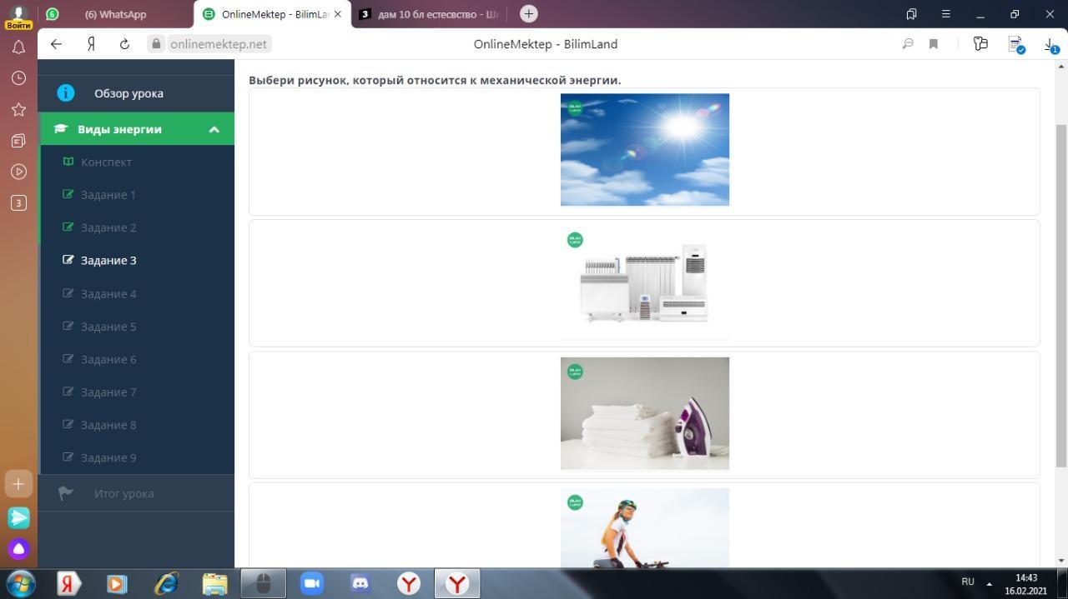1068x599 pixels.
Task: Open tab counter icon showing 3
Action: coord(18,202)
